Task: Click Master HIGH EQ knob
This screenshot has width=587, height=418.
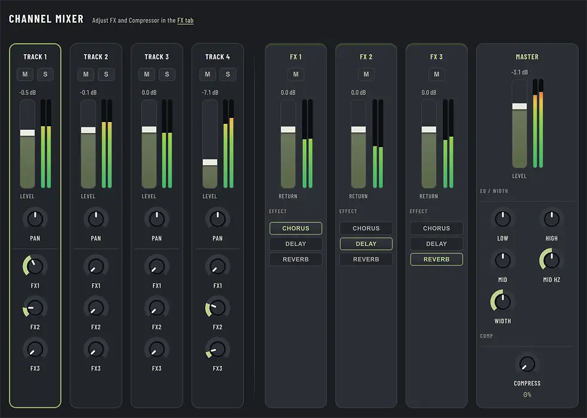Action: pos(551,219)
